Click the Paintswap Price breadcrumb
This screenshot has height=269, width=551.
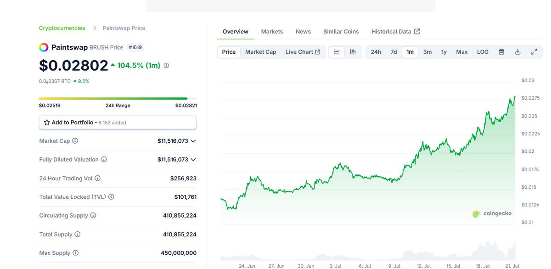(124, 28)
